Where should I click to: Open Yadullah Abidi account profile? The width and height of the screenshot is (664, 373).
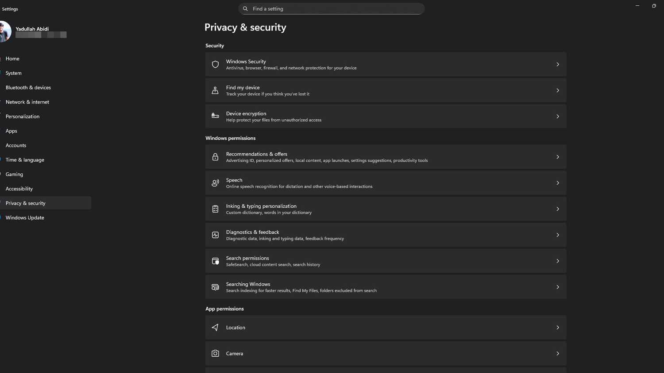click(x=32, y=29)
